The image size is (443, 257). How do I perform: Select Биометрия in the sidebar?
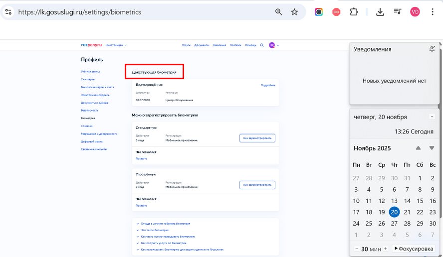[88, 118]
